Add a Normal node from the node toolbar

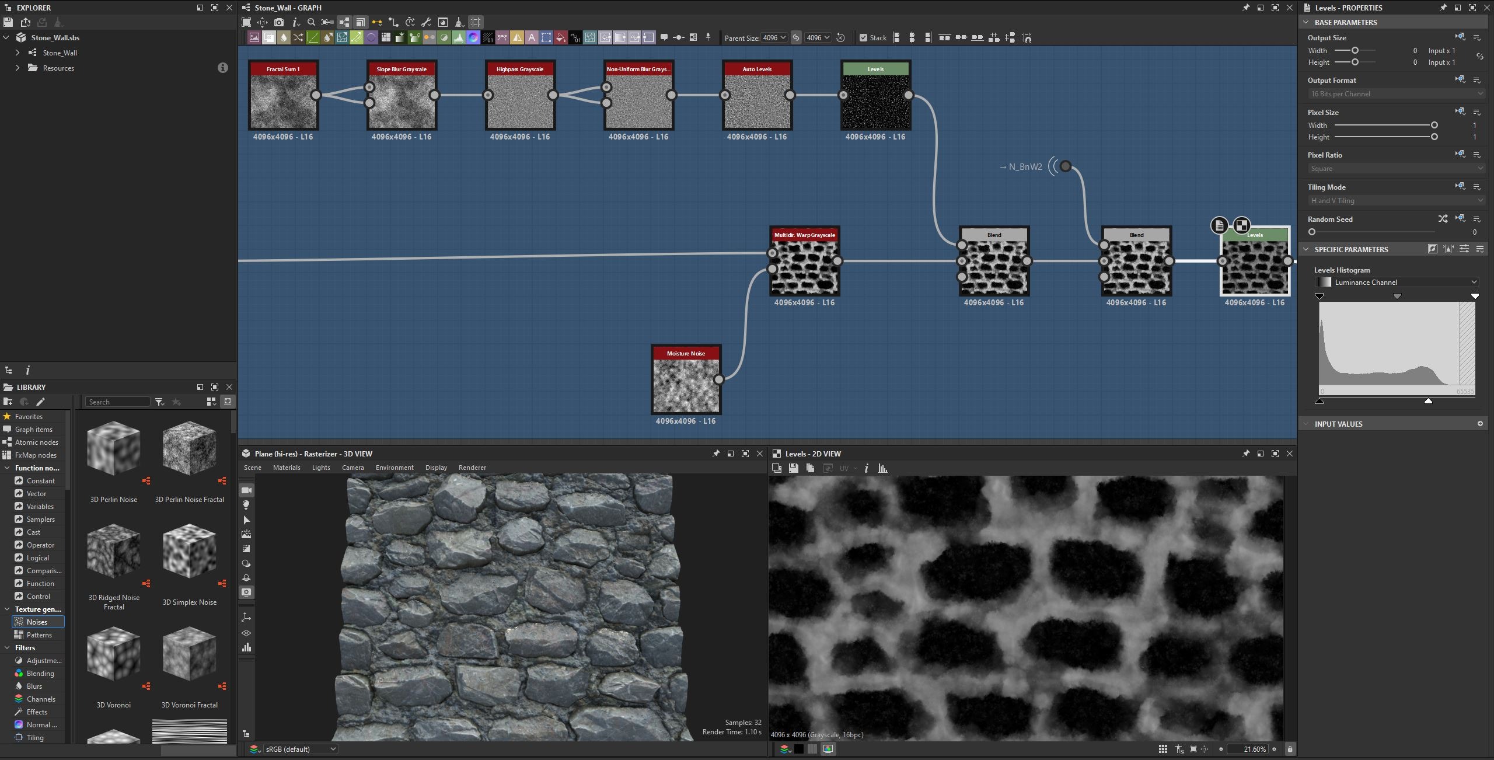tap(473, 38)
